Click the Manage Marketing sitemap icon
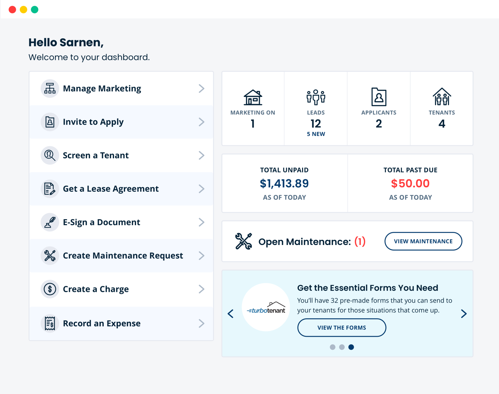Image resolution: width=499 pixels, height=394 pixels. tap(50, 88)
